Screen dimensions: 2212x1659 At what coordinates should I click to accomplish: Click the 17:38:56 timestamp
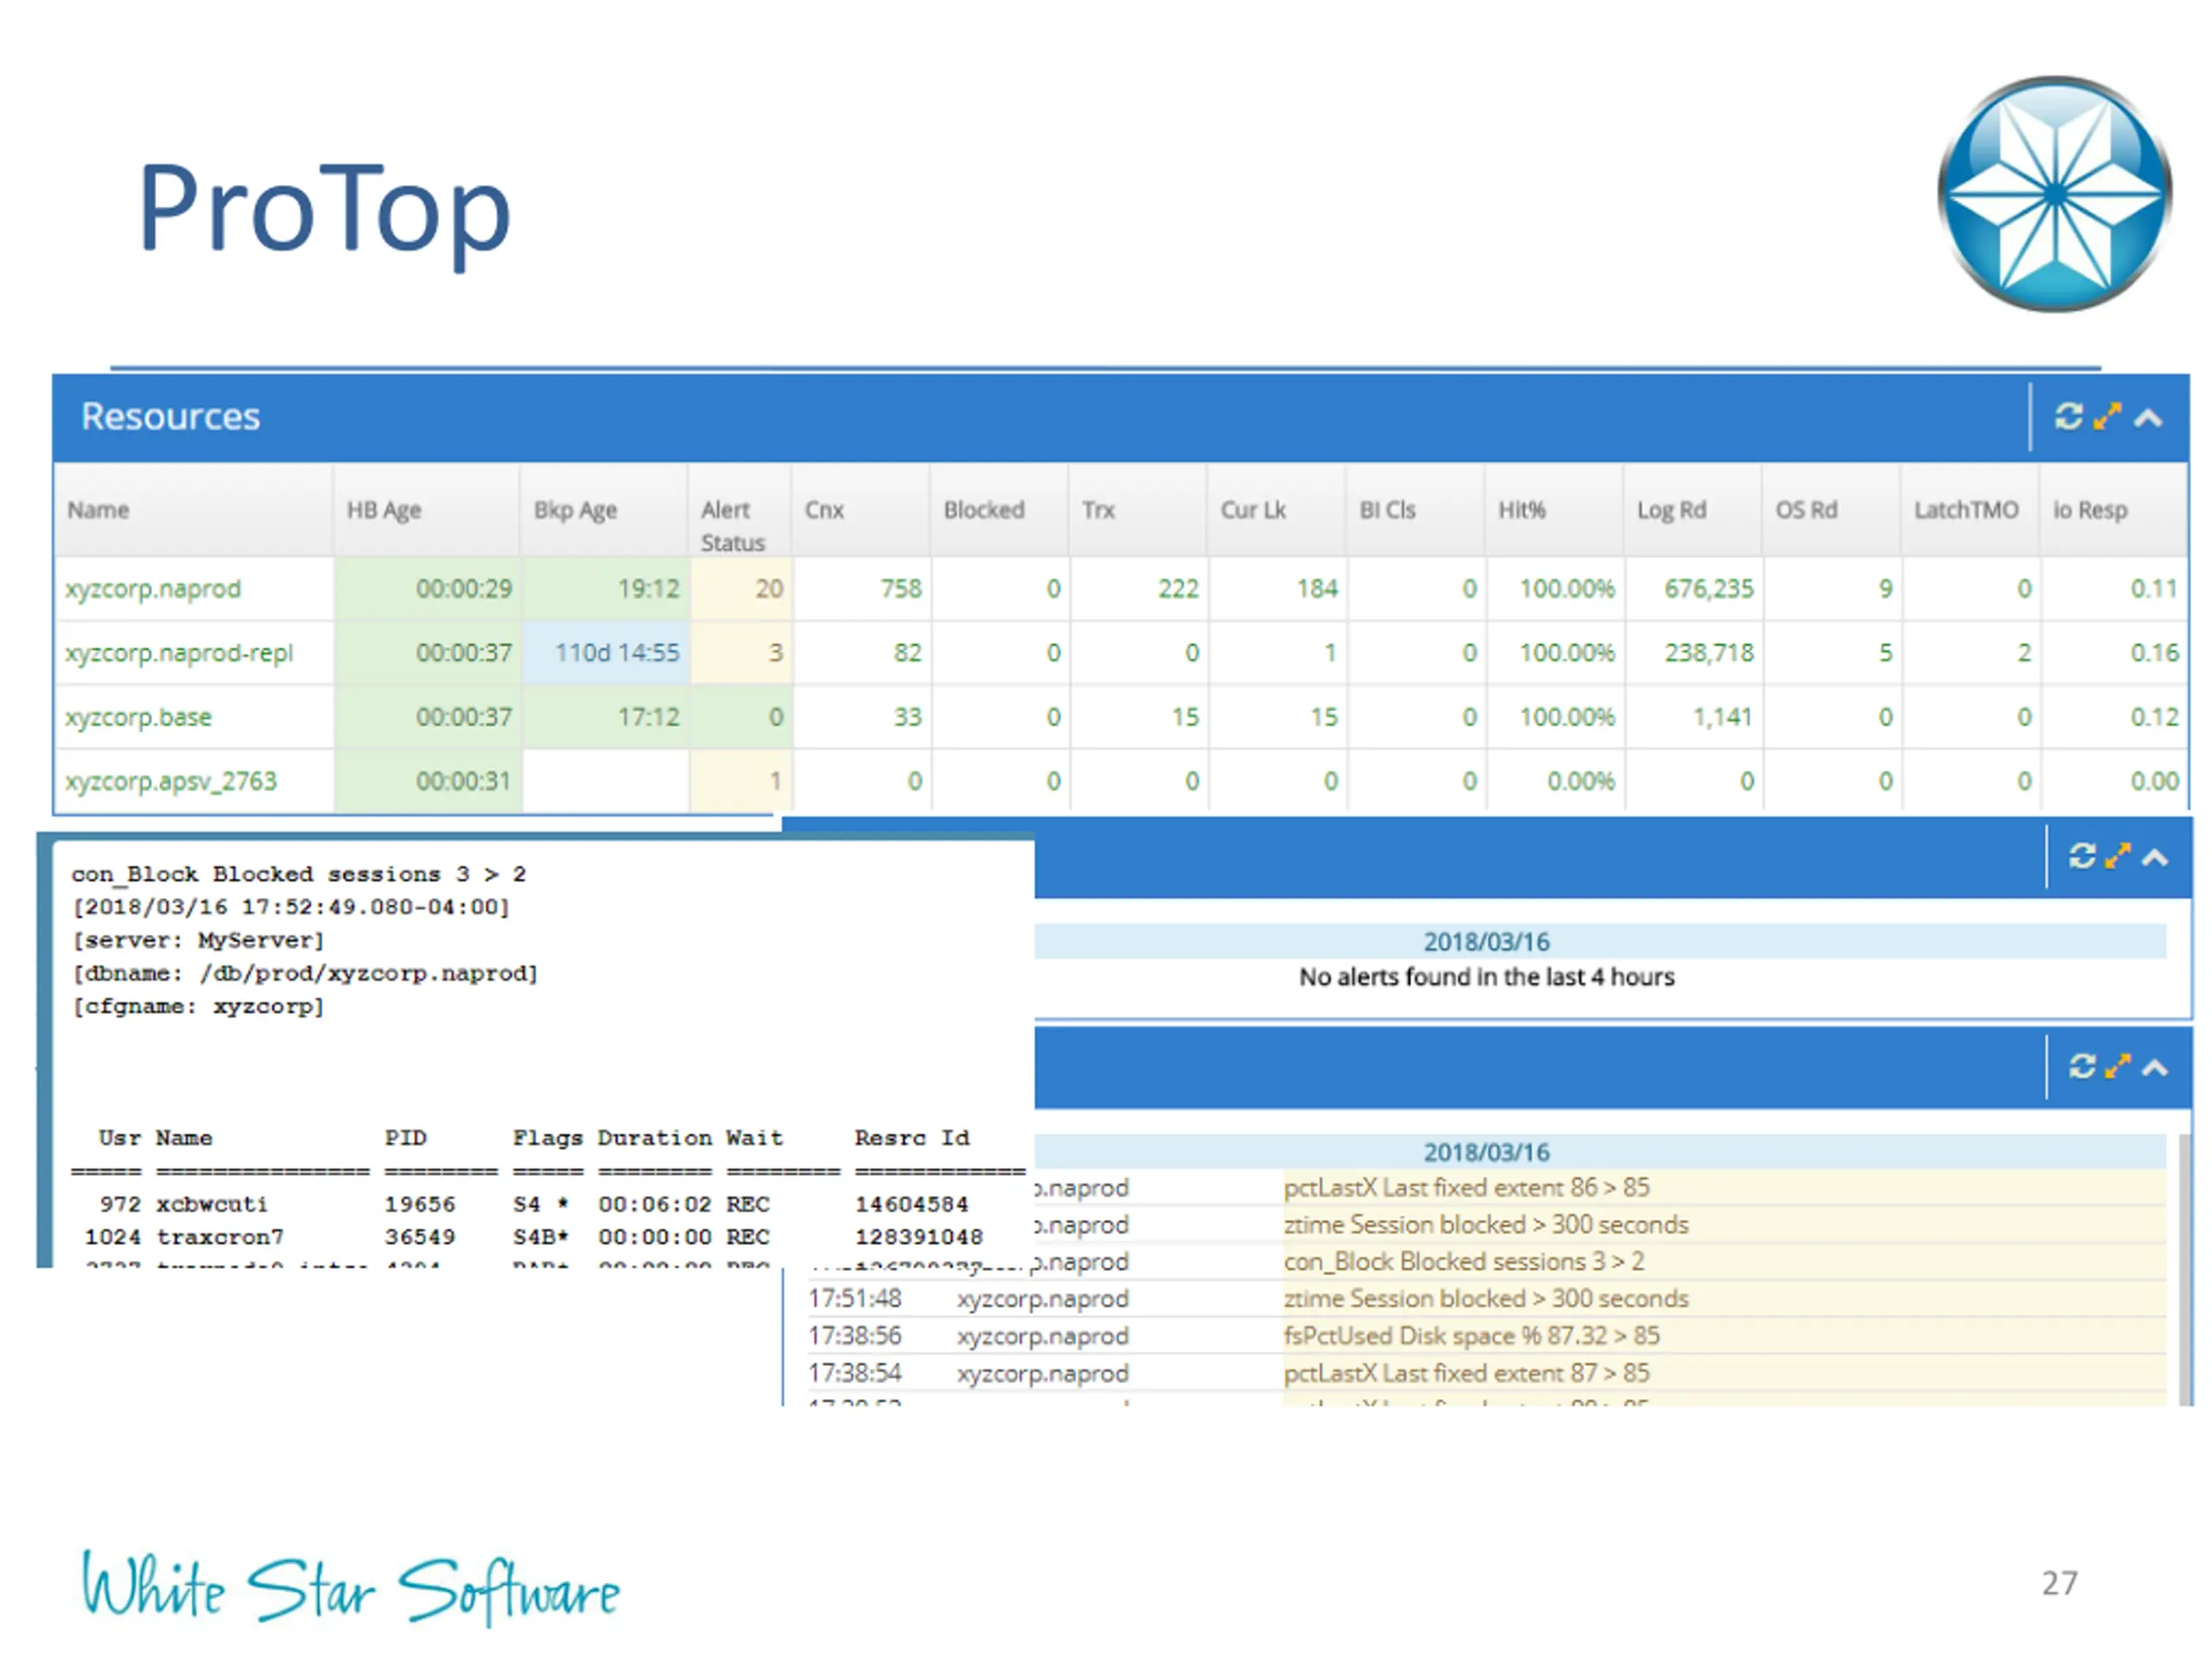[x=854, y=1336]
